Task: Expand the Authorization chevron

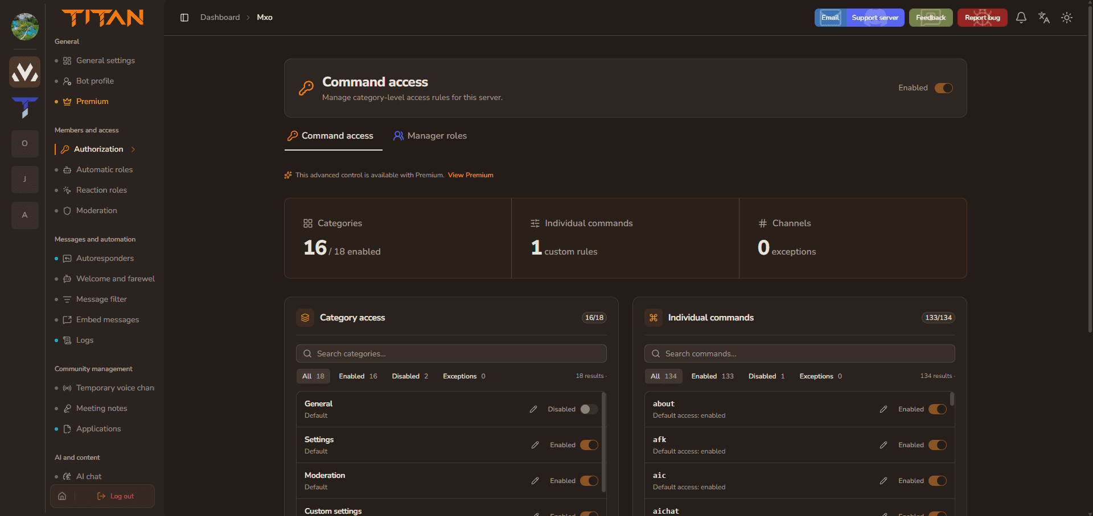Action: click(133, 149)
